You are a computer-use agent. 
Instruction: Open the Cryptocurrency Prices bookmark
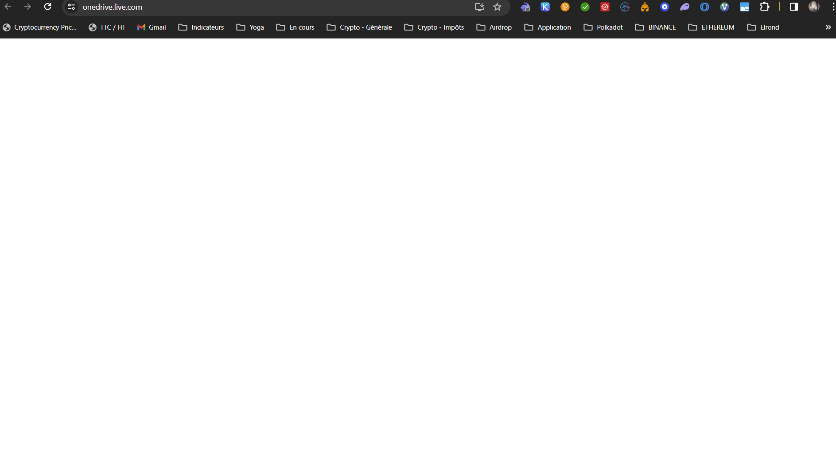point(39,27)
